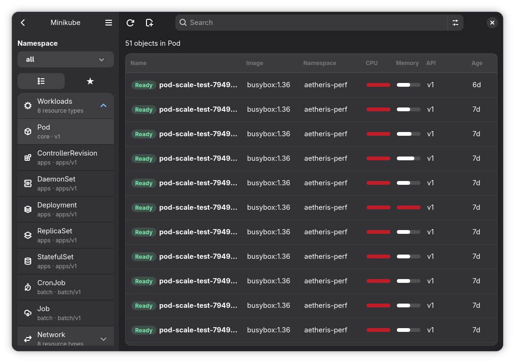The height and width of the screenshot is (363, 515).
Task: Click "51 objects in Pod" text
Action: (x=153, y=43)
